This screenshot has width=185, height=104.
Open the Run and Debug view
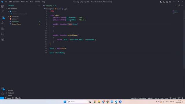coord(3,23)
